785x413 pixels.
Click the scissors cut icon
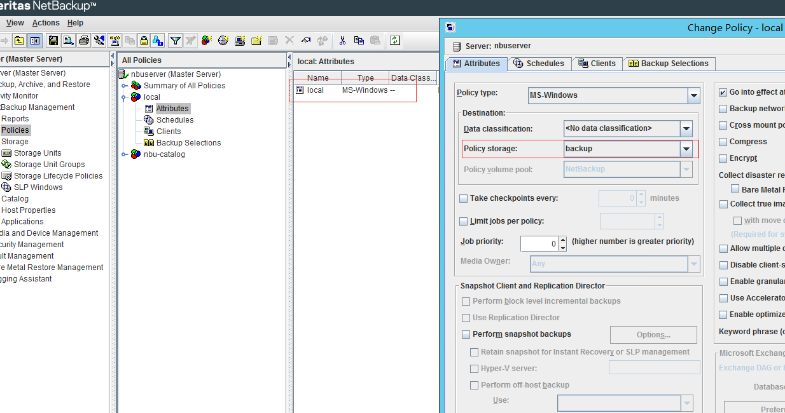[x=342, y=41]
